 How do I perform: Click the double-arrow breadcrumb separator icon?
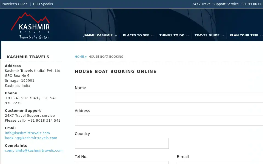tap(85, 57)
